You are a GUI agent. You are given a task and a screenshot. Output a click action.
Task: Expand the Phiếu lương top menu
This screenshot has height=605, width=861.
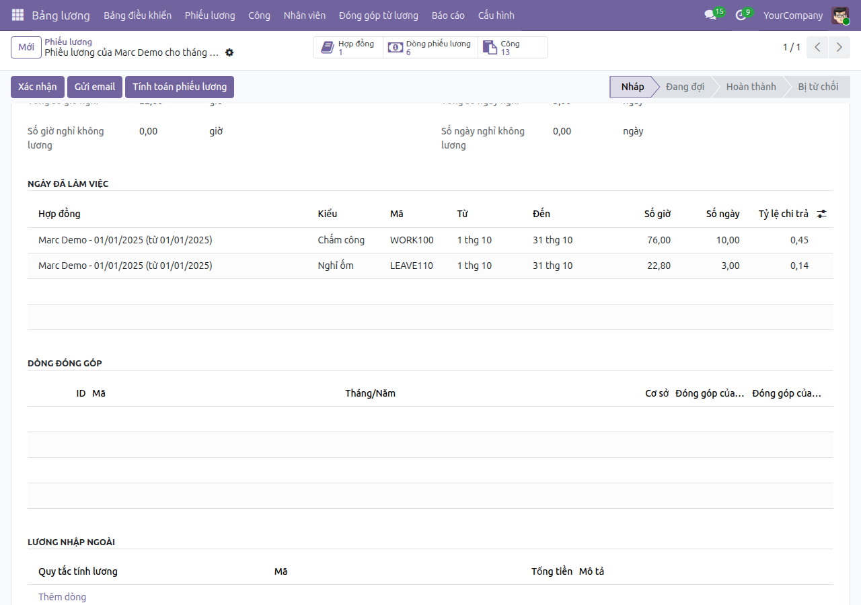pos(210,15)
